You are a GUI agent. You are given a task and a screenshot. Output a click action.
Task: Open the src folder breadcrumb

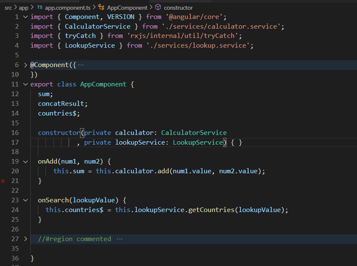pyautogui.click(x=8, y=8)
